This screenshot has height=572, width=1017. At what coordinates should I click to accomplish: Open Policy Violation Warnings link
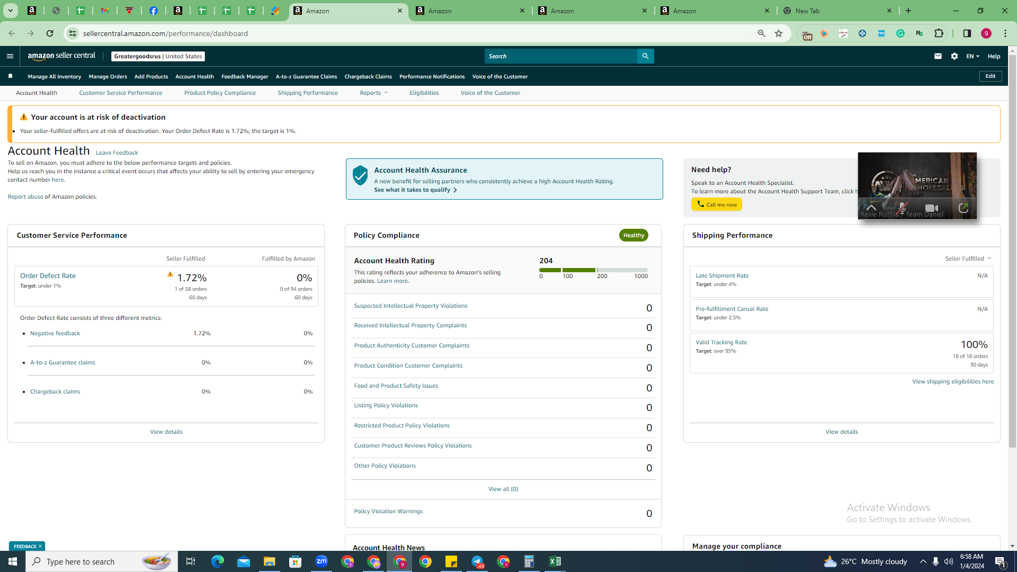tap(388, 511)
